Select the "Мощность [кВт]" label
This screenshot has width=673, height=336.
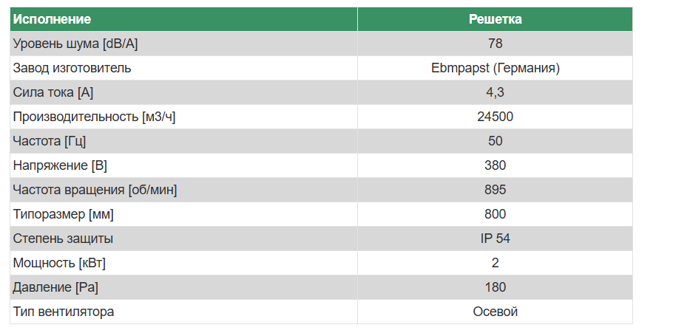click(x=64, y=263)
